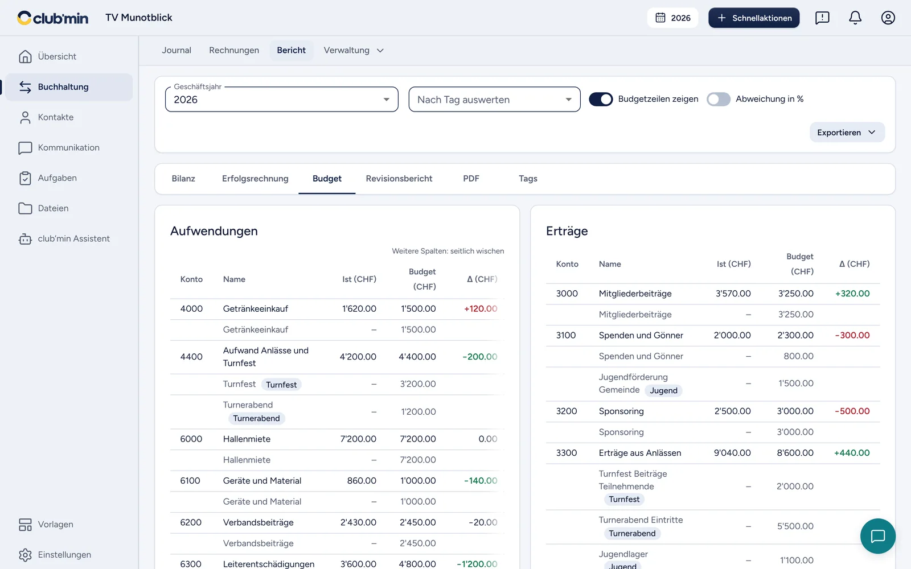Screen dimensions: 911x569
Task: Click the Erträge aus Anlässen row name
Action: (x=640, y=453)
